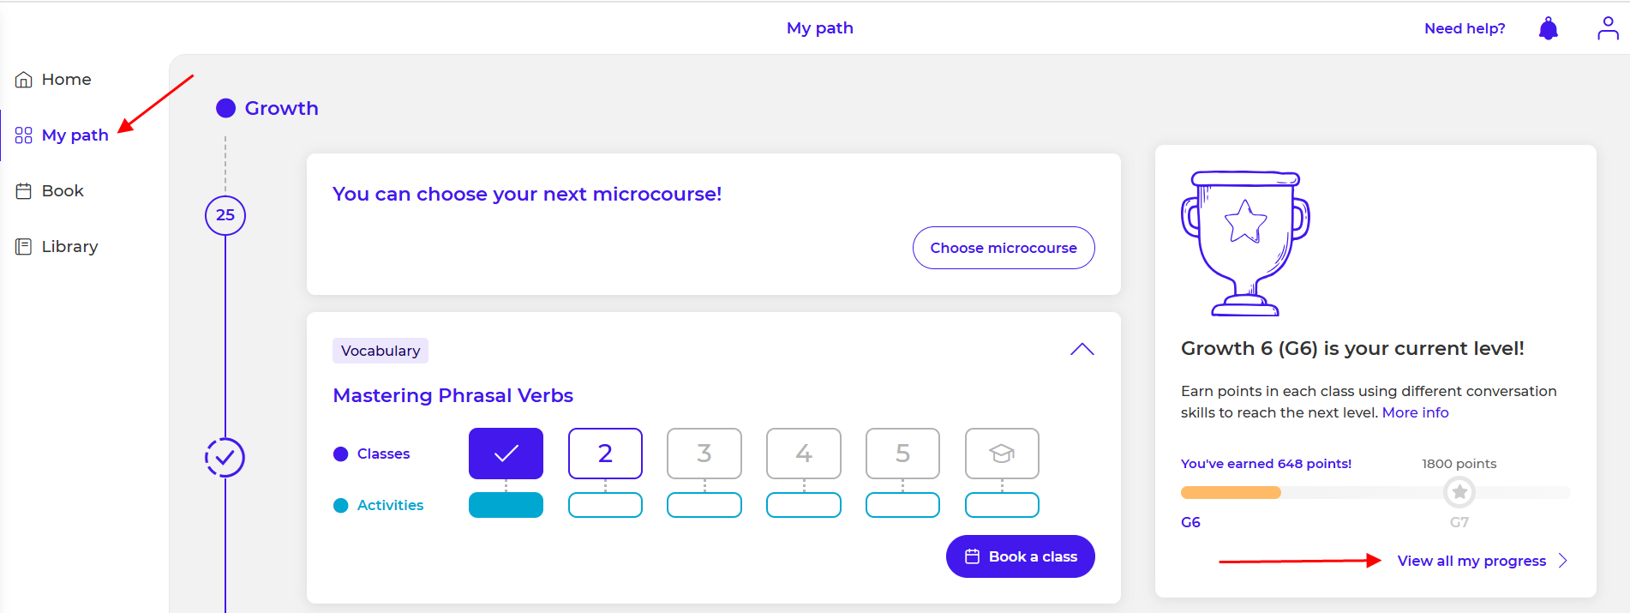Click chevron next to View all my progress

[1563, 561]
